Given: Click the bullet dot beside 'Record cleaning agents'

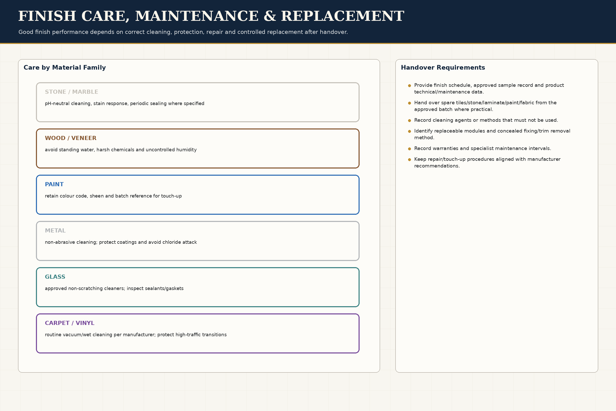Looking at the screenshot, I should click(409, 120).
